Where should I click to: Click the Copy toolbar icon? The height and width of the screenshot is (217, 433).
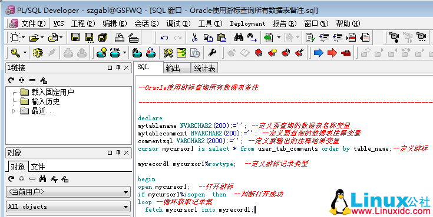point(208,38)
